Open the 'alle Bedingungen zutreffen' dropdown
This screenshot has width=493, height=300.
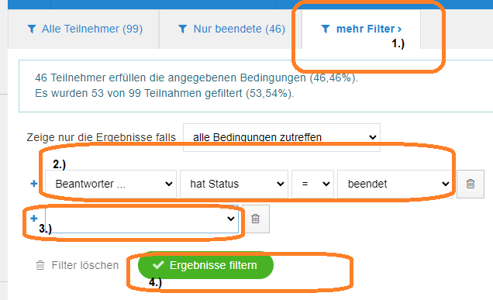[281, 137]
